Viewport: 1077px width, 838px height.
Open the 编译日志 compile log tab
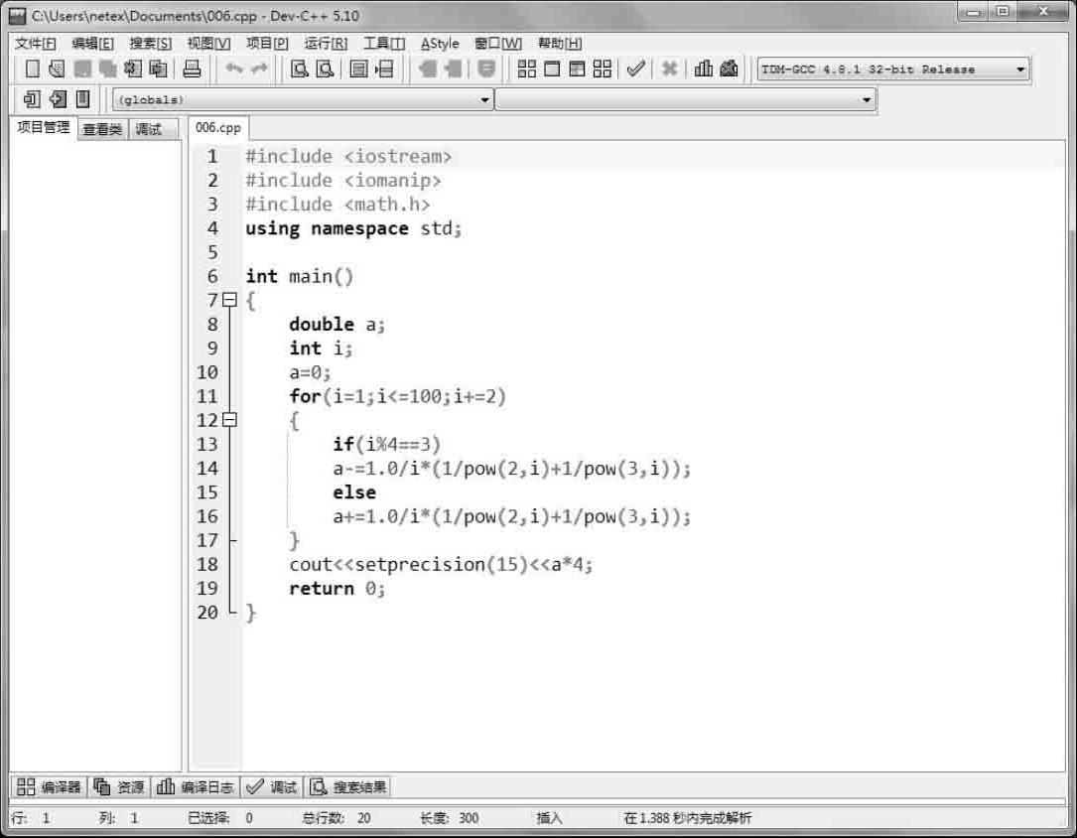pos(197,787)
